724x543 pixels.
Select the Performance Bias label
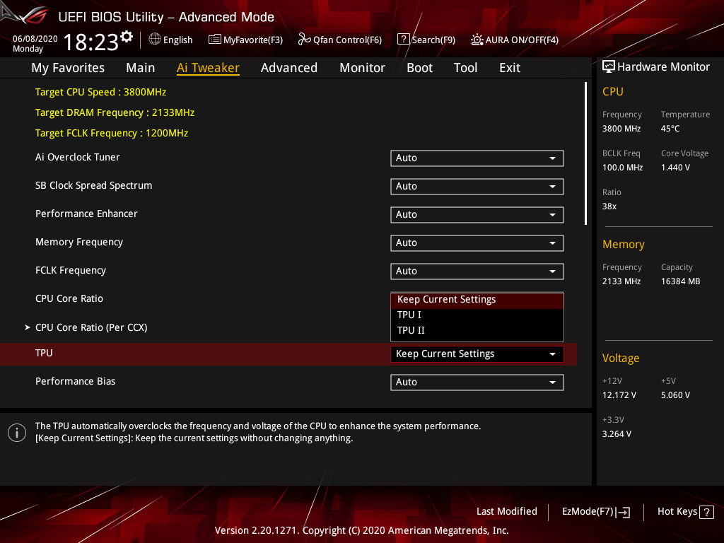pos(75,381)
